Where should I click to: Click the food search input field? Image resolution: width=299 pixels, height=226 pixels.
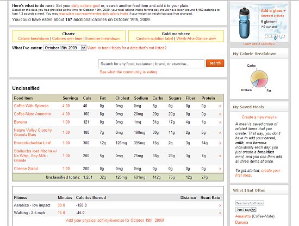coord(151,63)
